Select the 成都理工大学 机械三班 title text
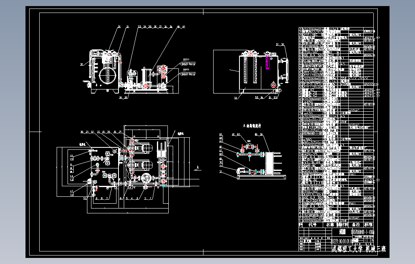The height and width of the screenshot is (264, 415). [358, 249]
